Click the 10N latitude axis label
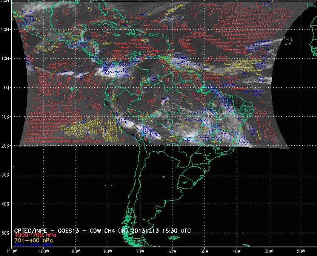The height and width of the screenshot is (256, 317). pyautogui.click(x=6, y=58)
